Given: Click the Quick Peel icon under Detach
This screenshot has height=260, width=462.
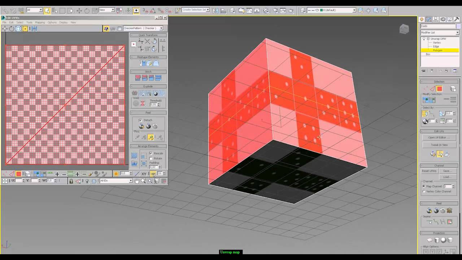Looking at the screenshot, I should (x=141, y=126).
